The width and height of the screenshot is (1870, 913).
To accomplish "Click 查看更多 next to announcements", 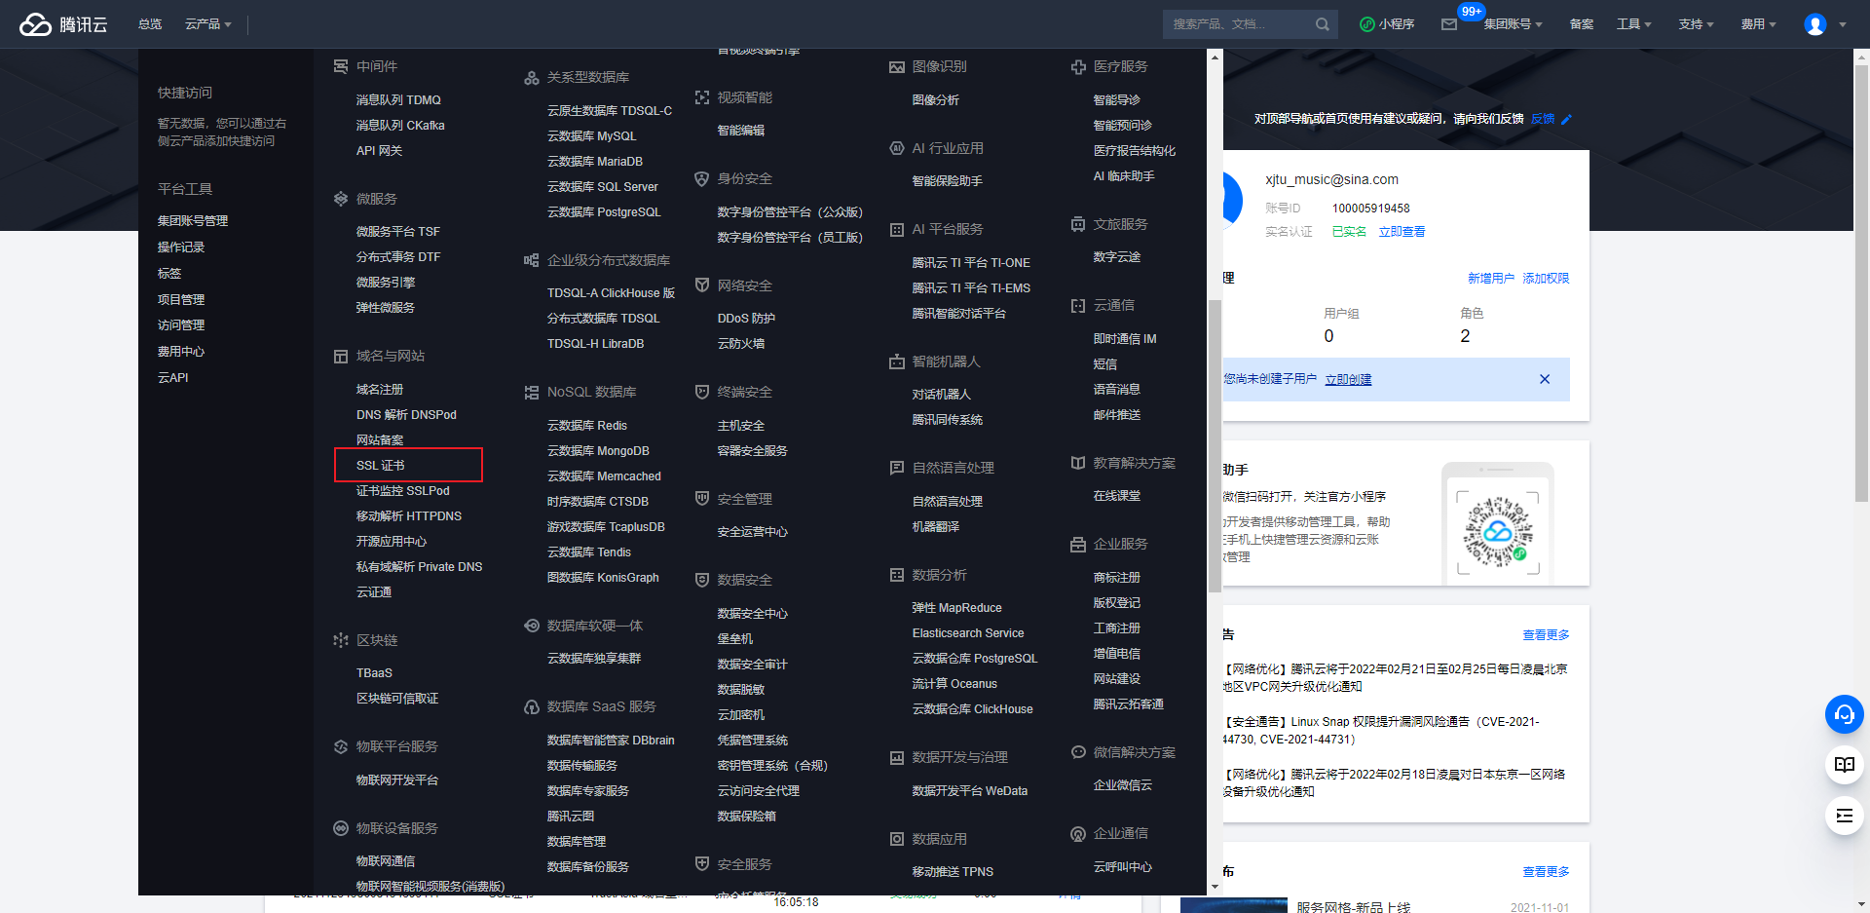I will (x=1546, y=635).
